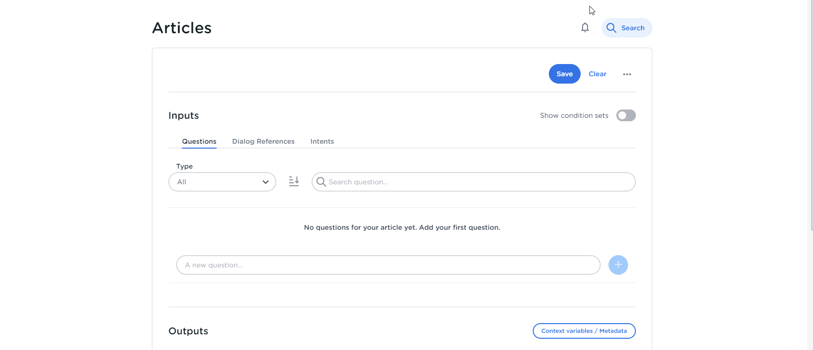Save the article
Viewport: 813px width, 350px height.
tap(564, 74)
